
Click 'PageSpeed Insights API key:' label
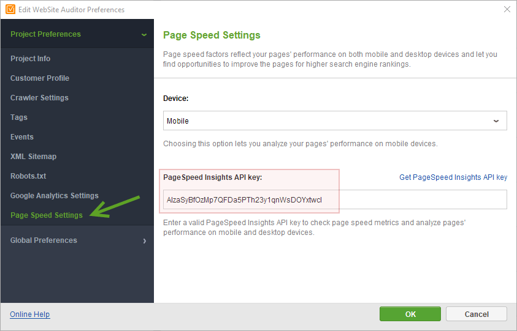(213, 177)
